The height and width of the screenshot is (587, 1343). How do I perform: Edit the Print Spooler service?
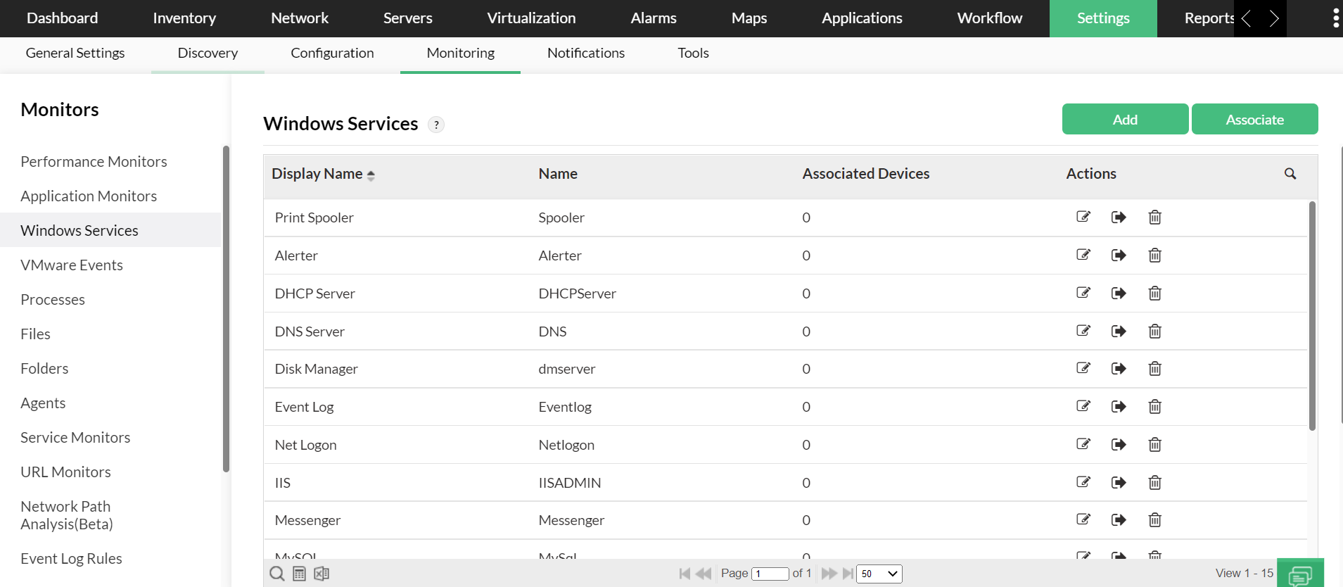1083,217
